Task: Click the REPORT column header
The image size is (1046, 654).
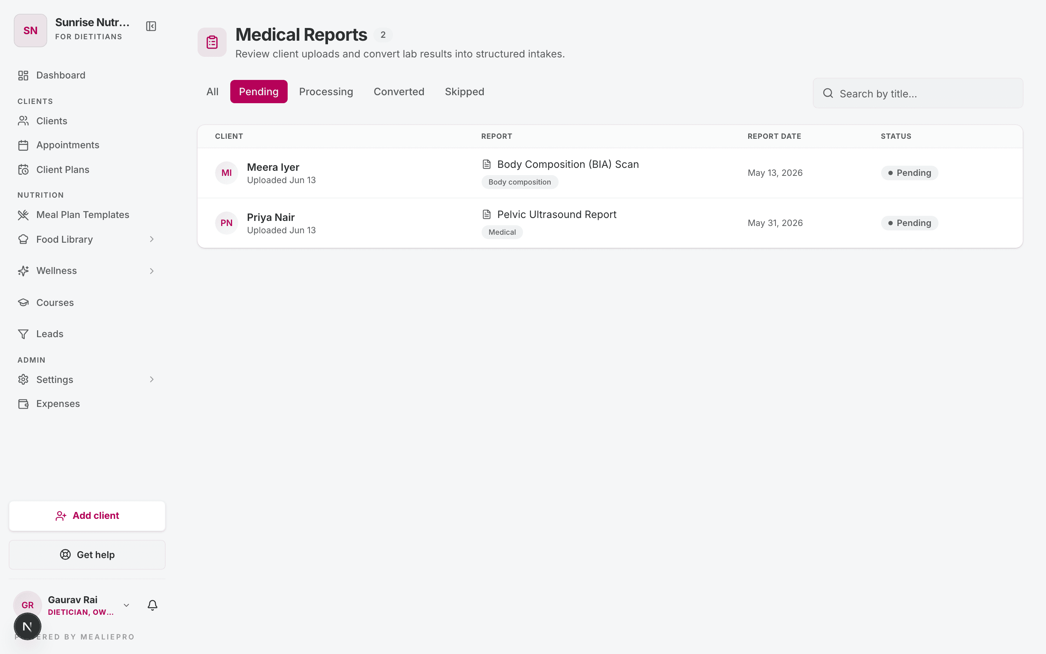Action: (x=496, y=136)
